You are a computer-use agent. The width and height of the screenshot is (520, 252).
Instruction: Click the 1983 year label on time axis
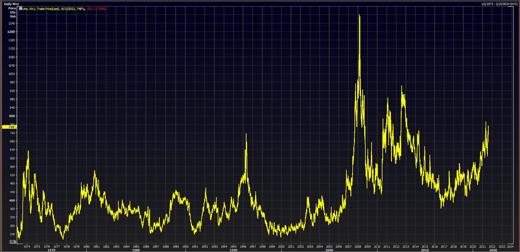116,246
